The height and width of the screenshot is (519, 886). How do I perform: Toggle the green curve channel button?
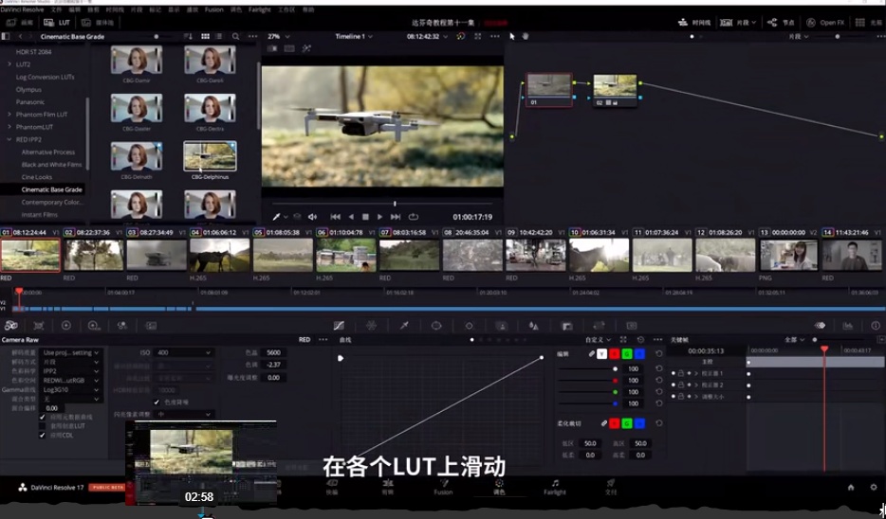click(x=627, y=353)
